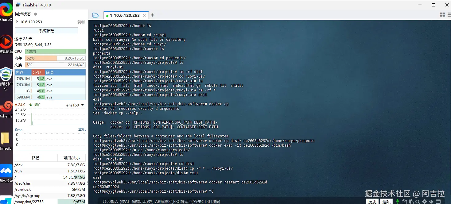Screen dimensions: 451x204
Task: Switch to grid layout icon at top right
Action: 442,15
